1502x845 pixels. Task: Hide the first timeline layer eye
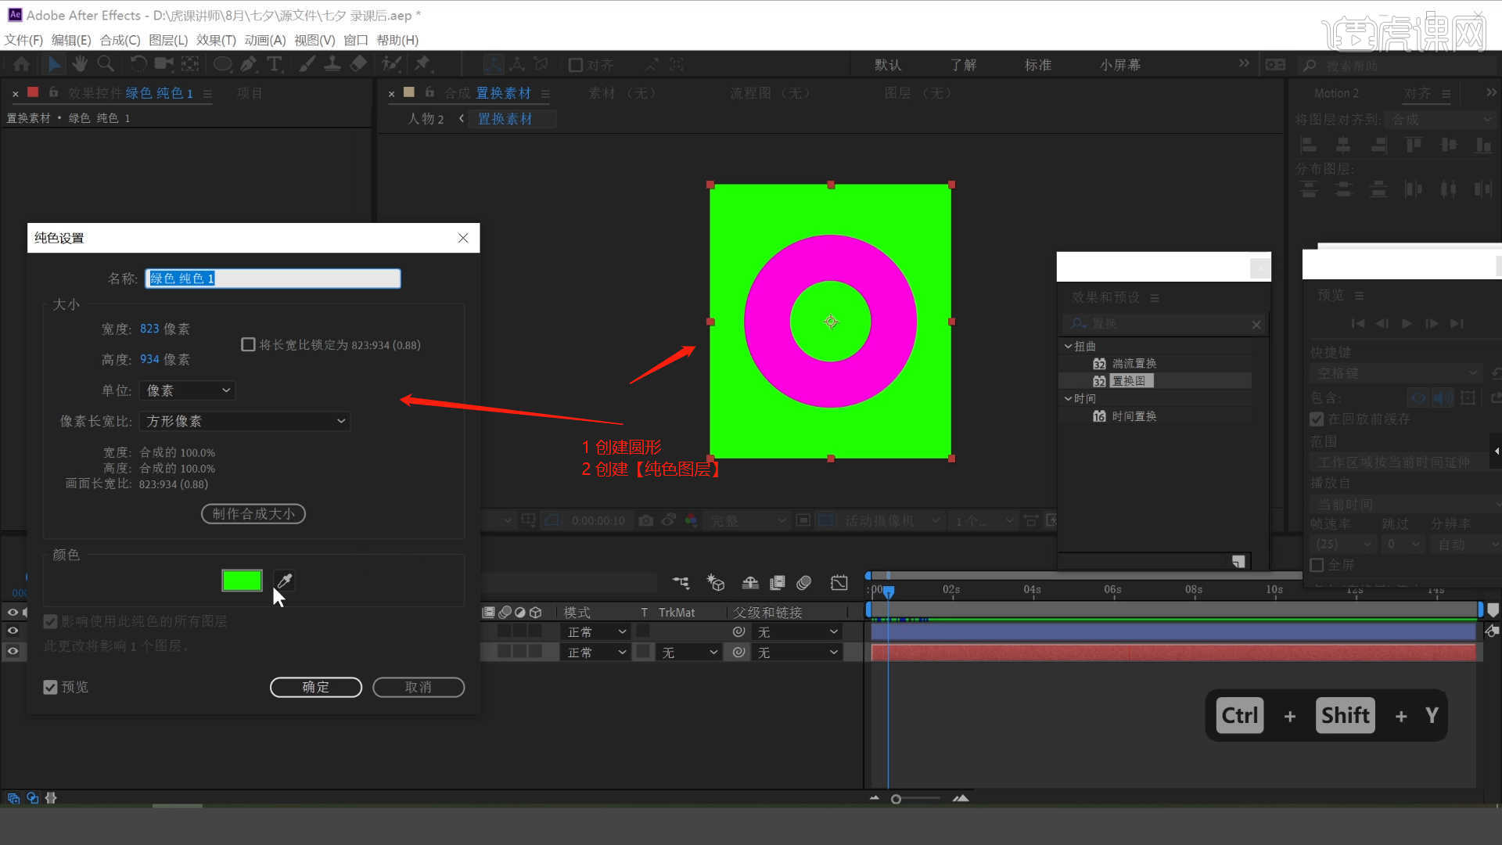(13, 631)
